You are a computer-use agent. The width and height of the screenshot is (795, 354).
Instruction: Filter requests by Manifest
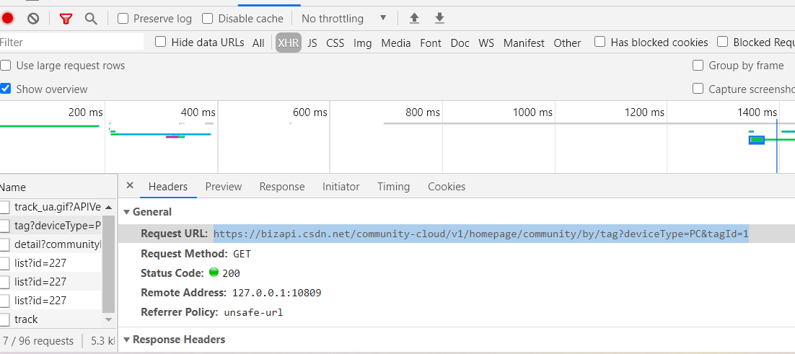[524, 43]
